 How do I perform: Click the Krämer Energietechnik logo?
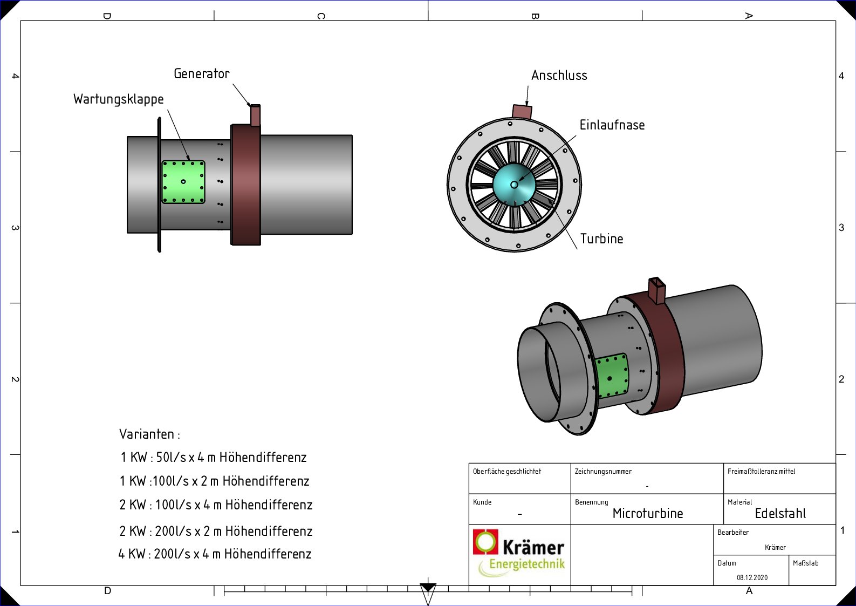pos(519,553)
